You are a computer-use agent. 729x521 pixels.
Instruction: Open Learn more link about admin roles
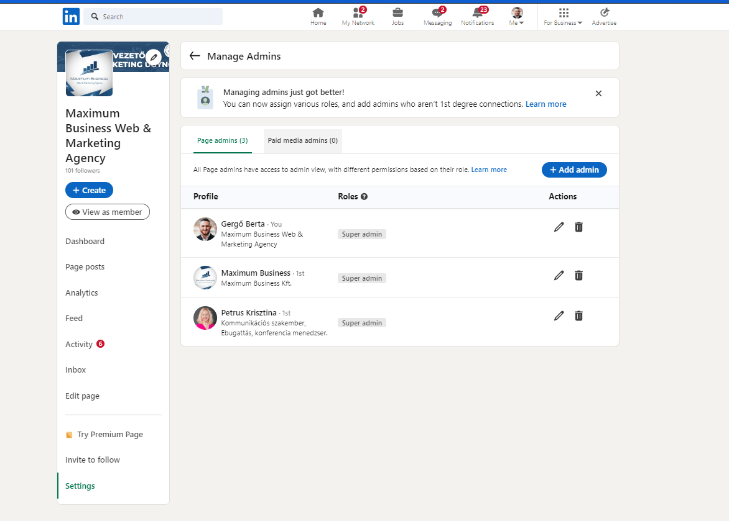[489, 170]
